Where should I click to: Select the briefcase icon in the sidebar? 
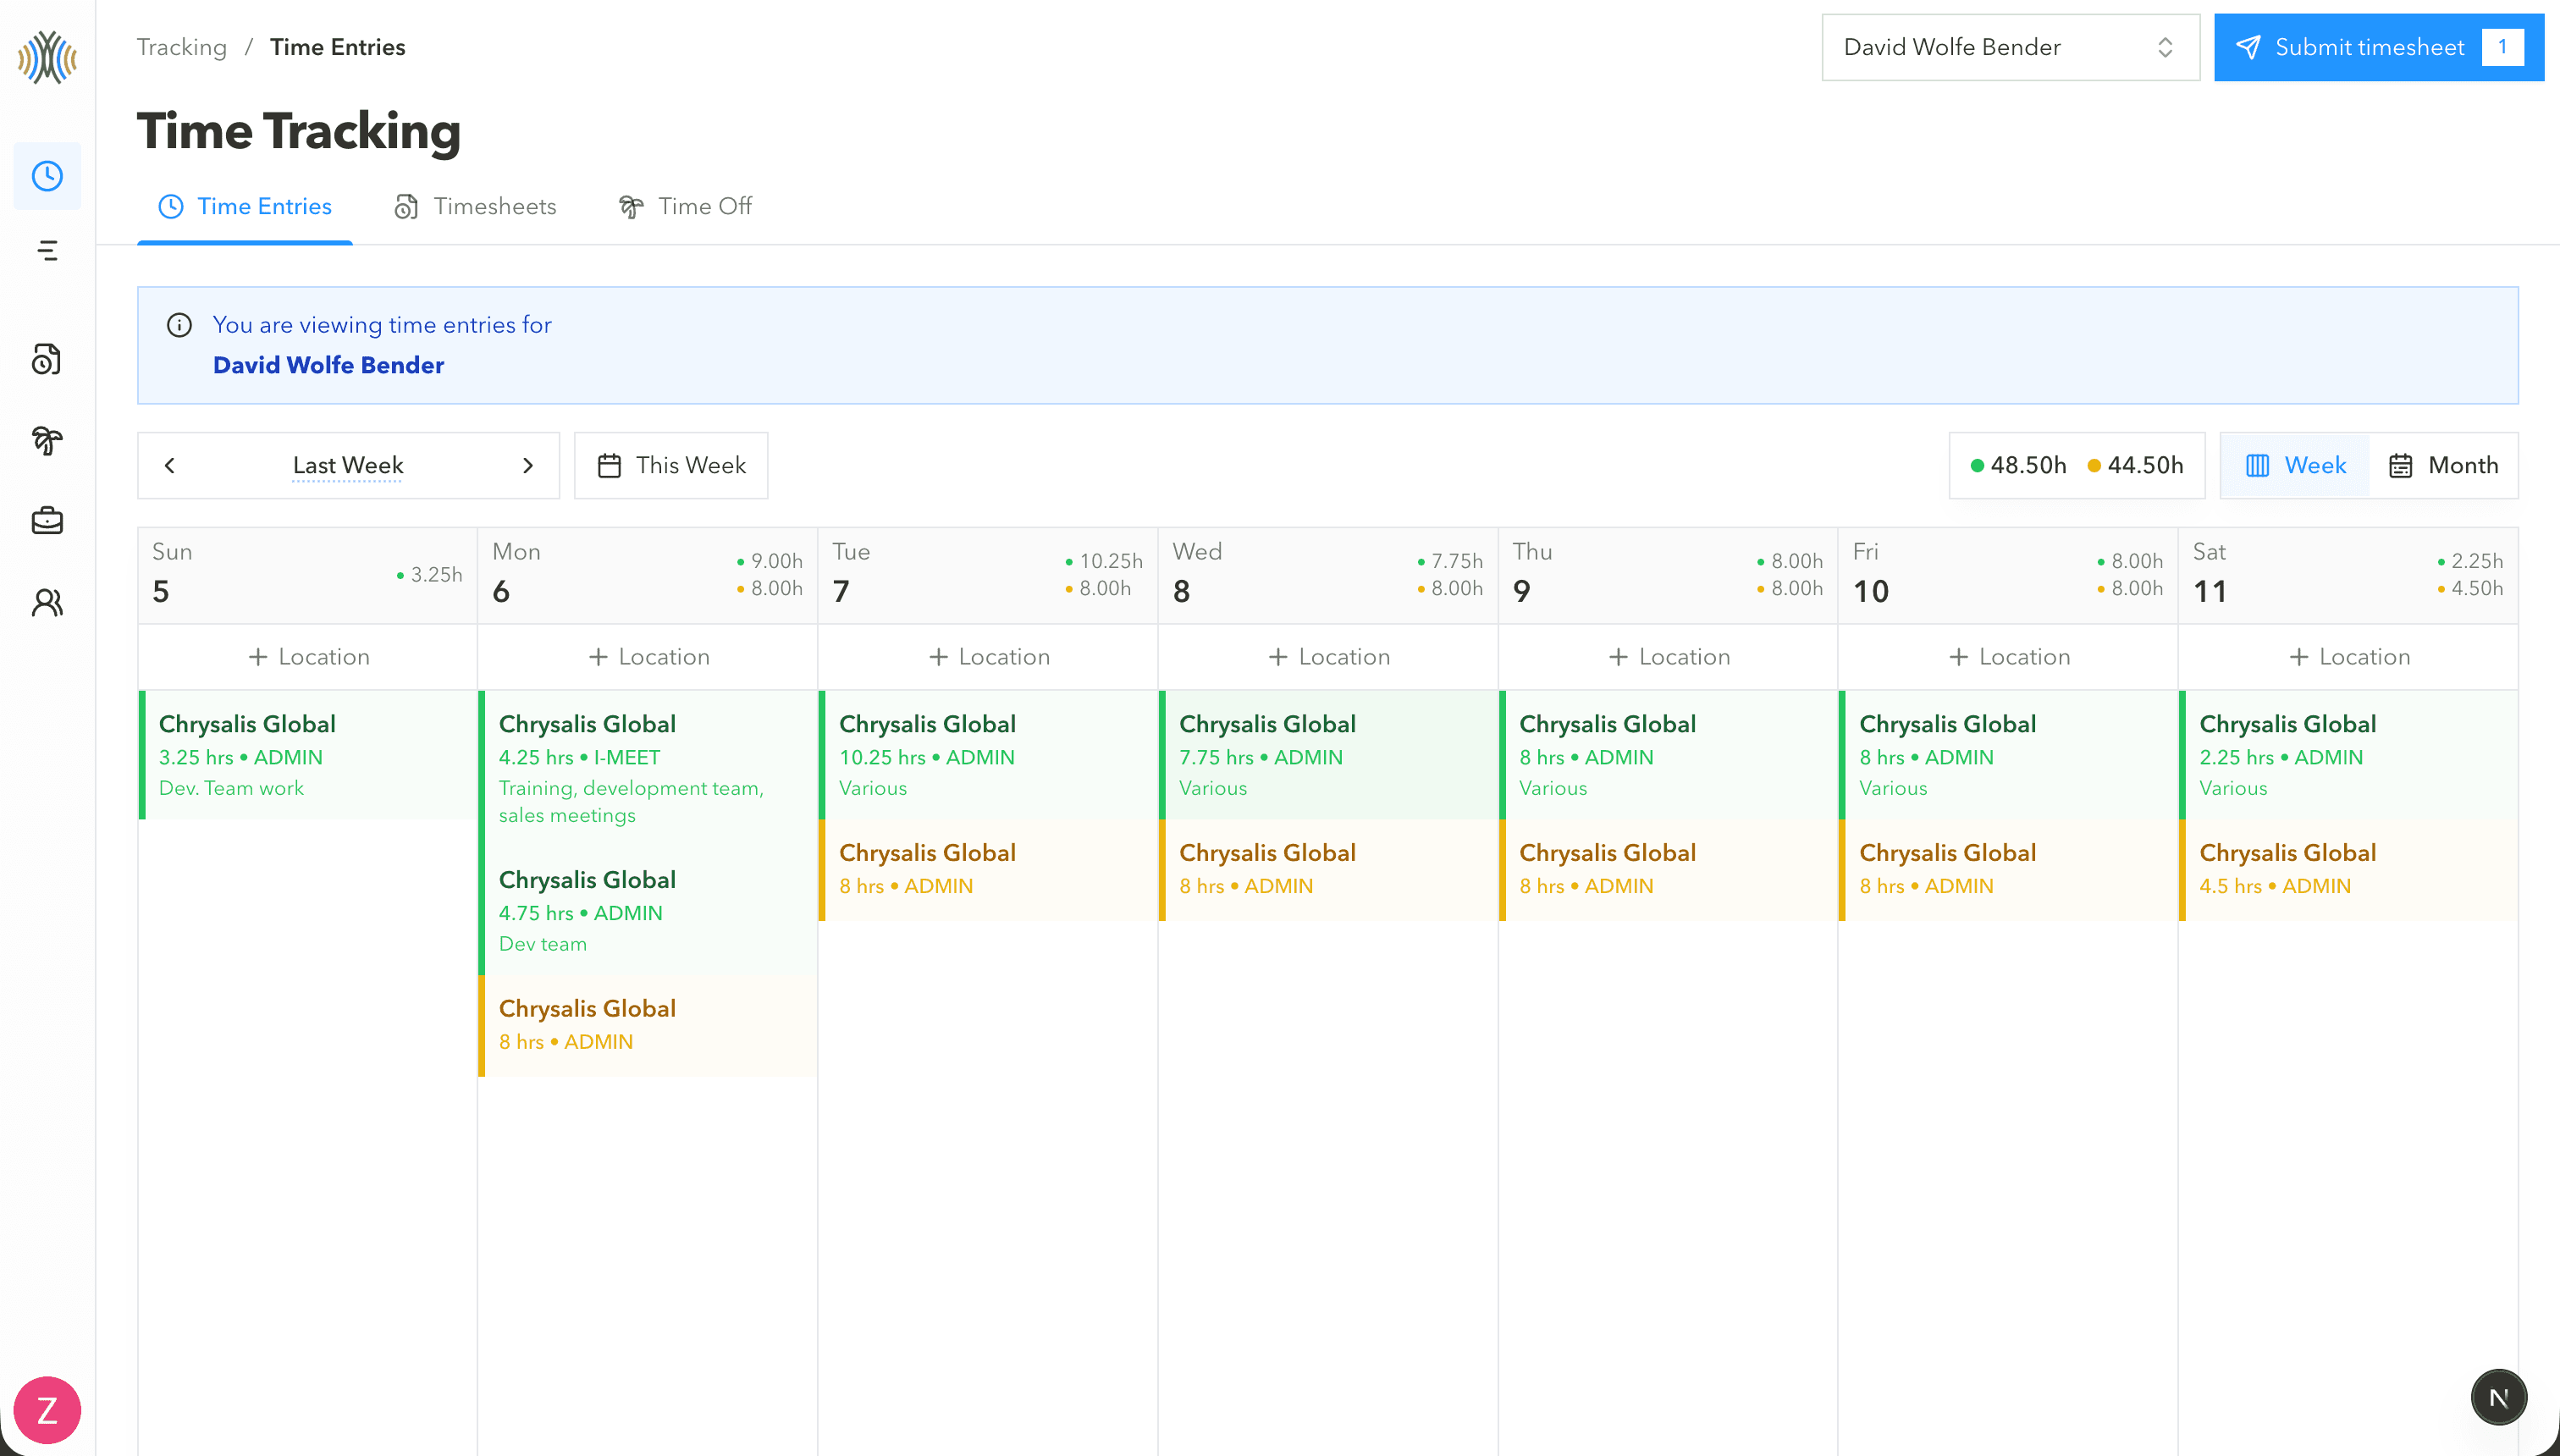click(x=47, y=520)
